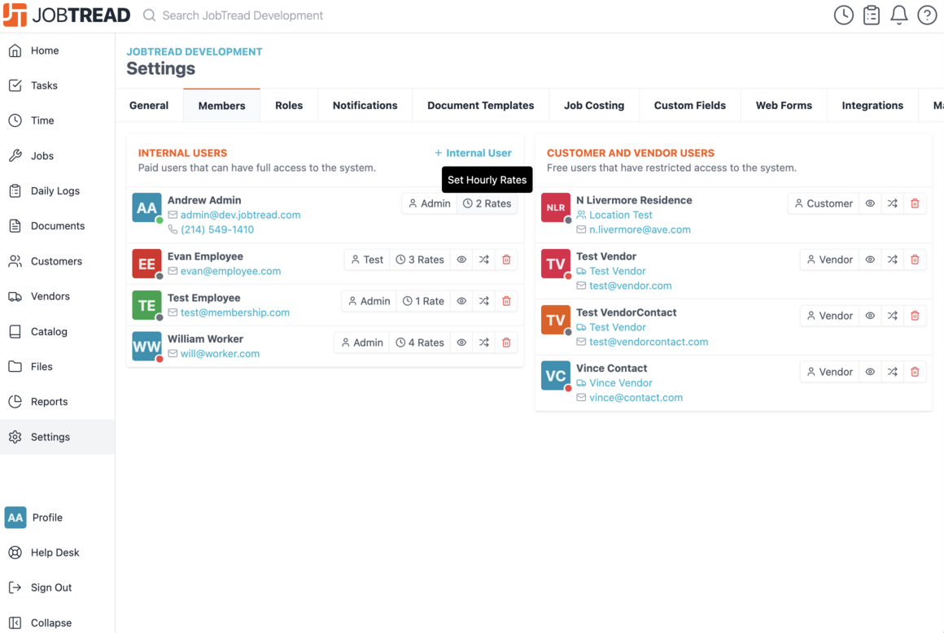Screen dimensions: 944x633
Task: Switch to the General tab
Action: [x=149, y=105]
